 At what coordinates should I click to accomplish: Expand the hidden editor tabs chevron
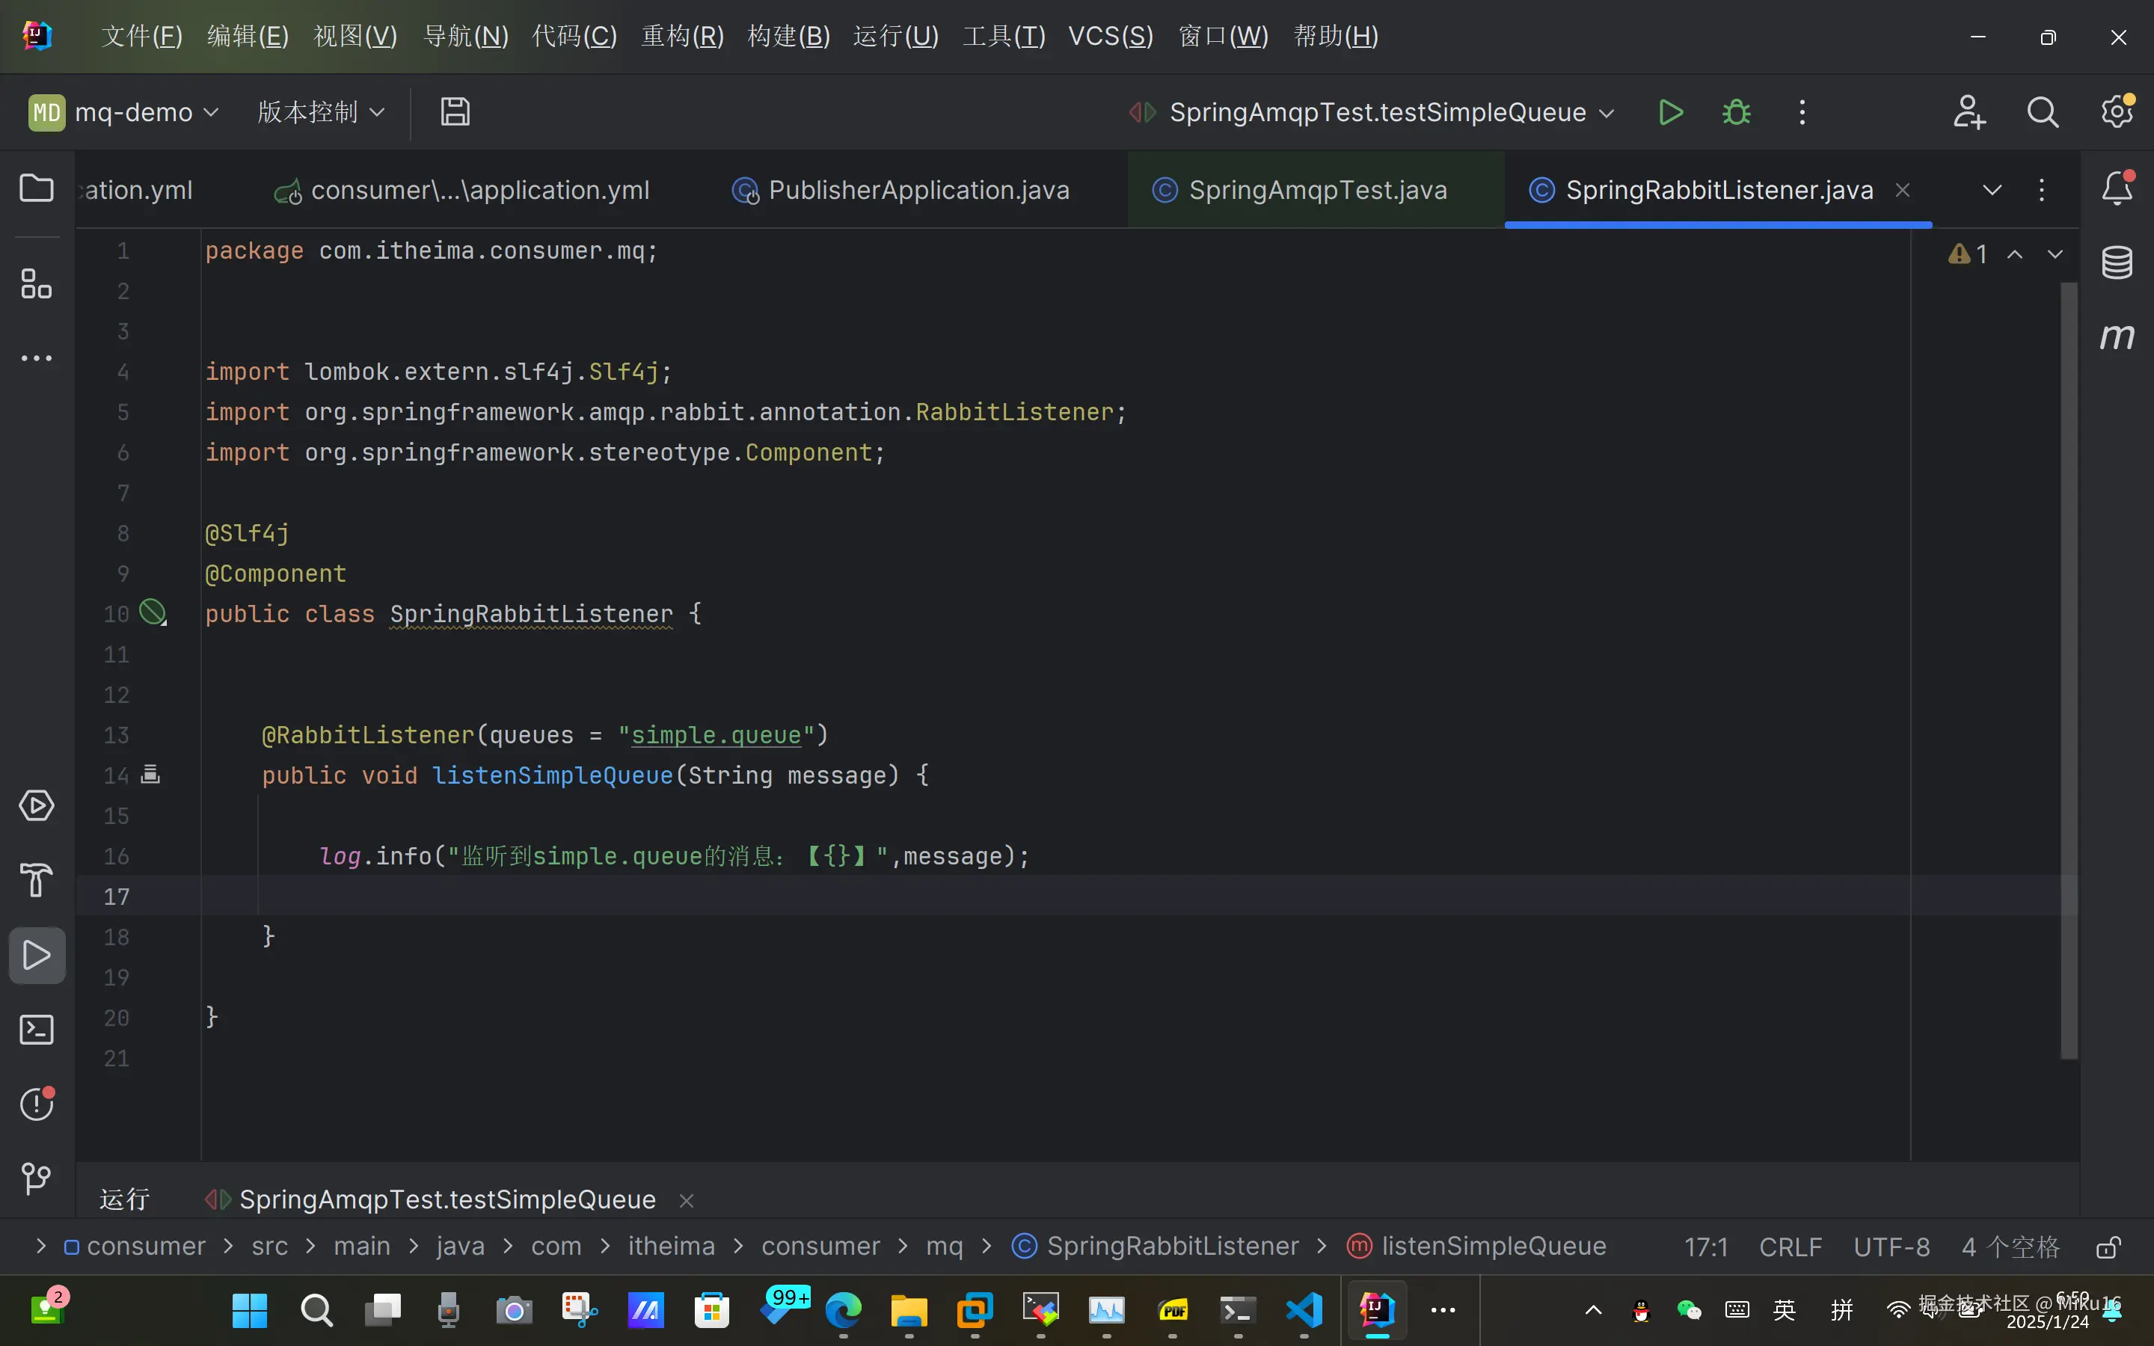click(x=1992, y=190)
